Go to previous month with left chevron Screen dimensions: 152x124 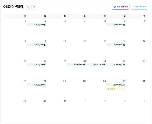tap(28, 7)
